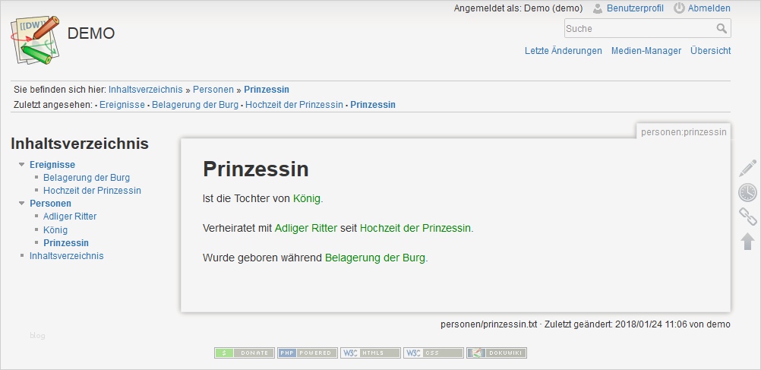Click Prinzessin in recently viewed trail

pos(373,104)
